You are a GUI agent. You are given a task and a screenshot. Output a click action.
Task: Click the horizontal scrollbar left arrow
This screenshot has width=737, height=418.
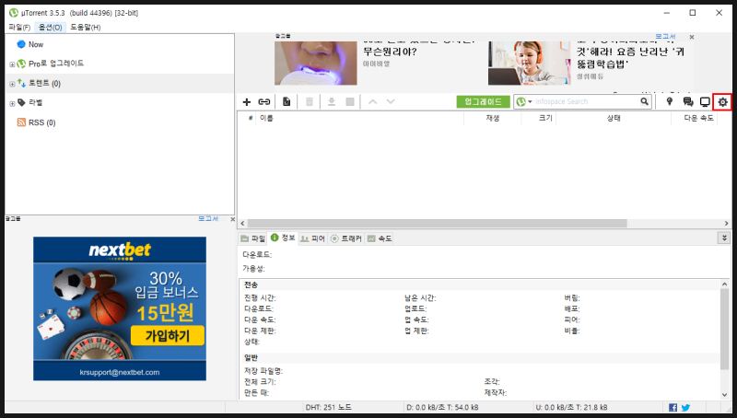(242, 224)
